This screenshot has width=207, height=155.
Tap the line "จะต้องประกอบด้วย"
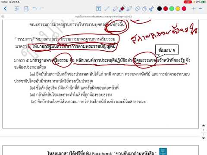point(30,67)
